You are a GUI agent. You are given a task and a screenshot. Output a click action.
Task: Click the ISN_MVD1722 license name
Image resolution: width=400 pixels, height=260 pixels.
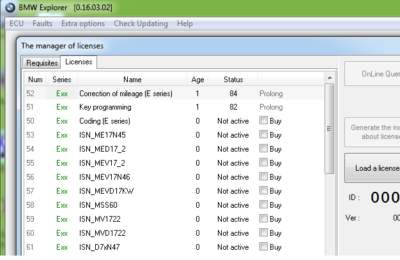pyautogui.click(x=102, y=233)
